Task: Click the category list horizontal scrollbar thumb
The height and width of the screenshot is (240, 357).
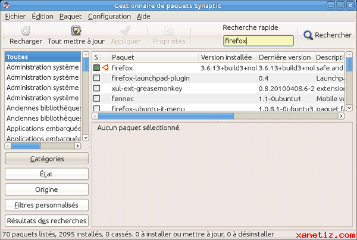Action: (x=26, y=146)
